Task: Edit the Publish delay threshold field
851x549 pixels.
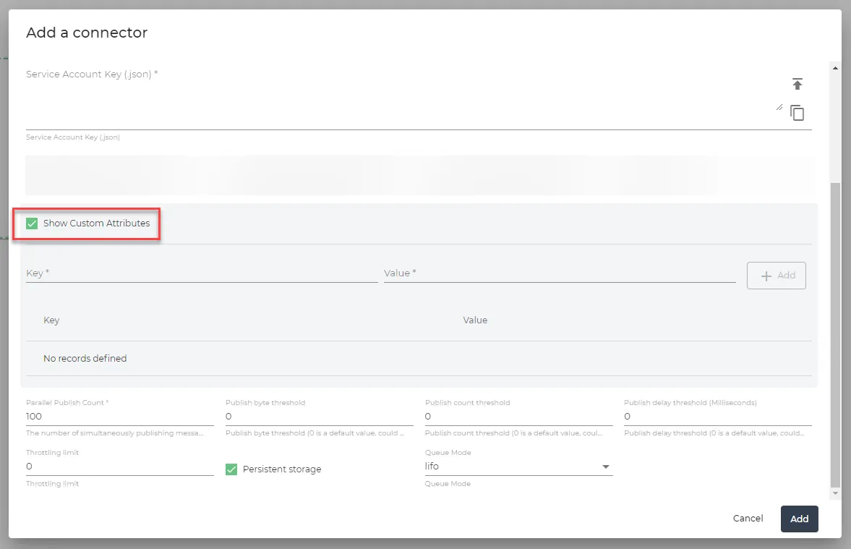Action: click(717, 417)
